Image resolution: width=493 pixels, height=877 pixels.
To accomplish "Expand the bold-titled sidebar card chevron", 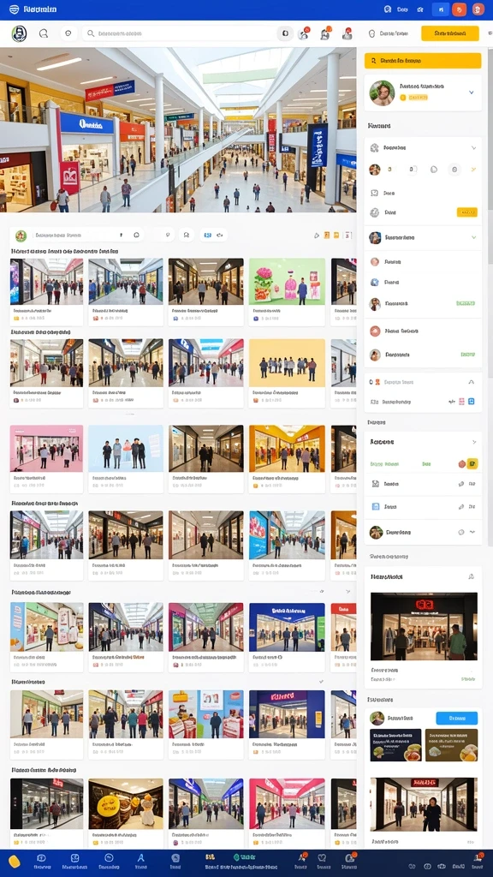I will (473, 442).
